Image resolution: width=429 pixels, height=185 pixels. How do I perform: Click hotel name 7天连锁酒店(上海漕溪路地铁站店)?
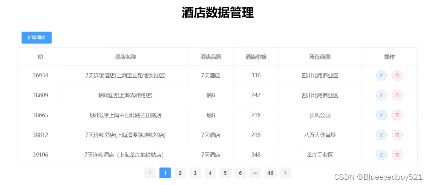click(126, 135)
